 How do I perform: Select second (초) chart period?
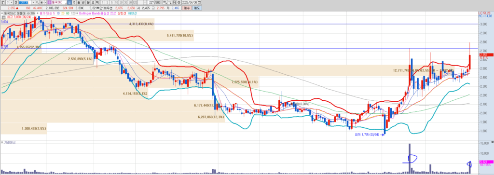point(93,2)
